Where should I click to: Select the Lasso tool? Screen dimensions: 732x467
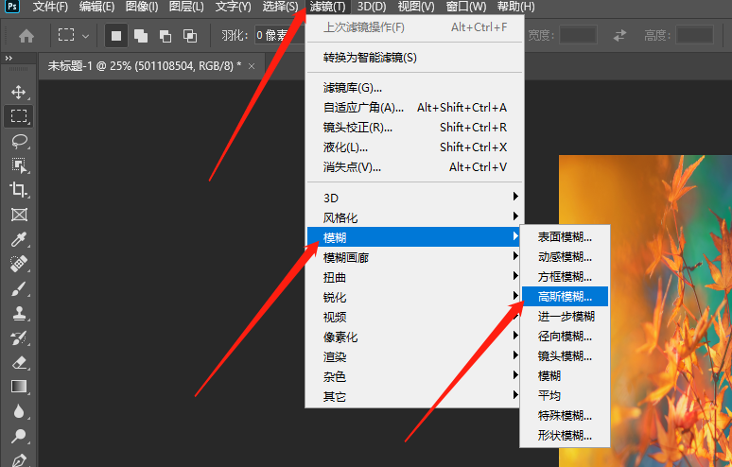click(19, 141)
